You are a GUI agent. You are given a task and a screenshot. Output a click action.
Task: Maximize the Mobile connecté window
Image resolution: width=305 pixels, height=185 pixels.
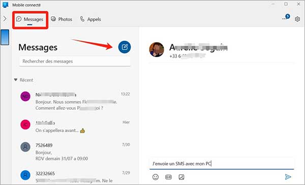tap(286, 4)
